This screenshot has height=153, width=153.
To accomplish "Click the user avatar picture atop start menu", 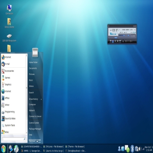I will pyautogui.click(x=35, y=53).
